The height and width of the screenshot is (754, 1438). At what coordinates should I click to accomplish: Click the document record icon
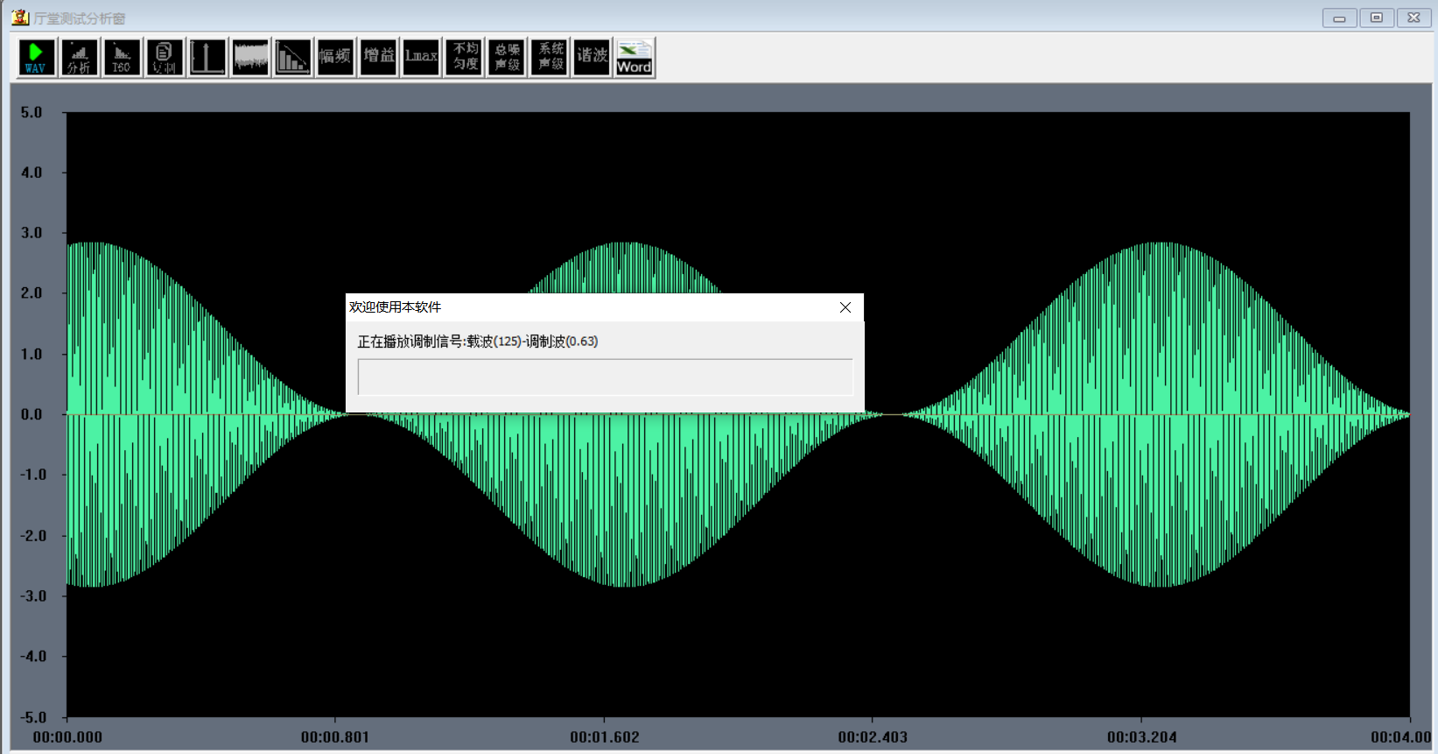point(165,58)
